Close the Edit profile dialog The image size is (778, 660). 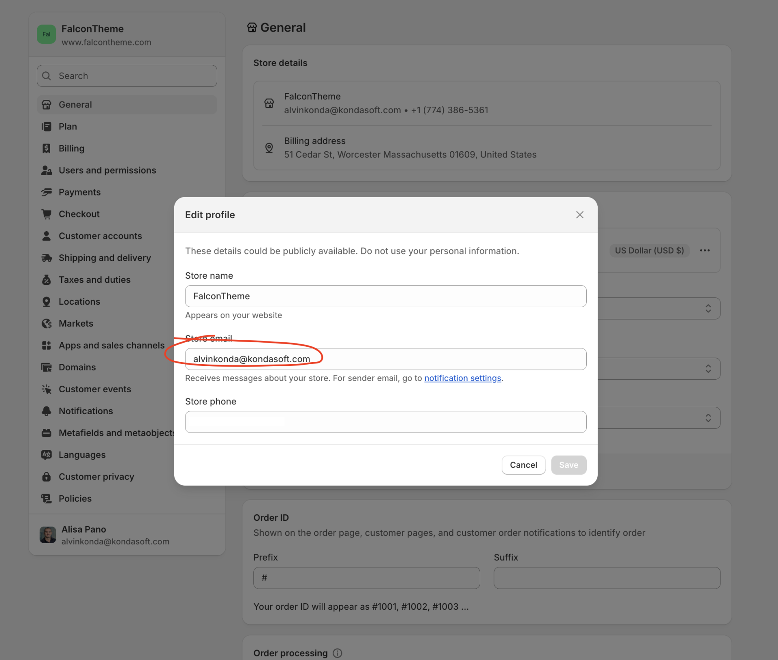coord(580,215)
